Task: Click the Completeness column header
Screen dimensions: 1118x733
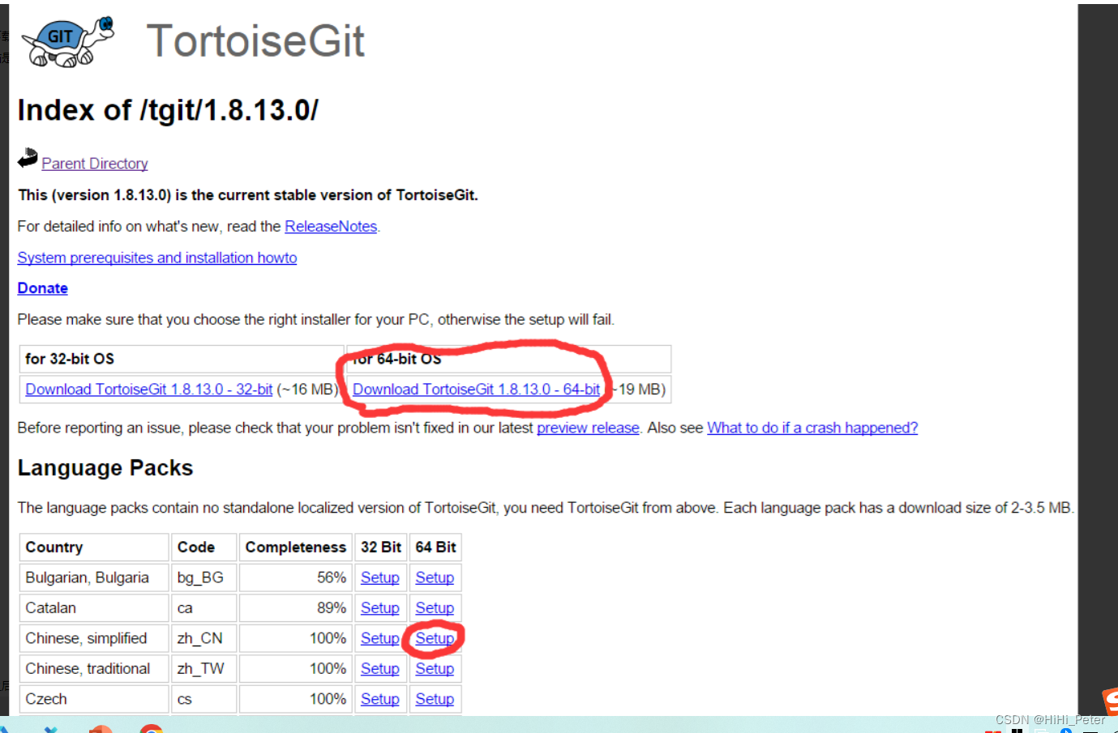Action: [x=296, y=548]
